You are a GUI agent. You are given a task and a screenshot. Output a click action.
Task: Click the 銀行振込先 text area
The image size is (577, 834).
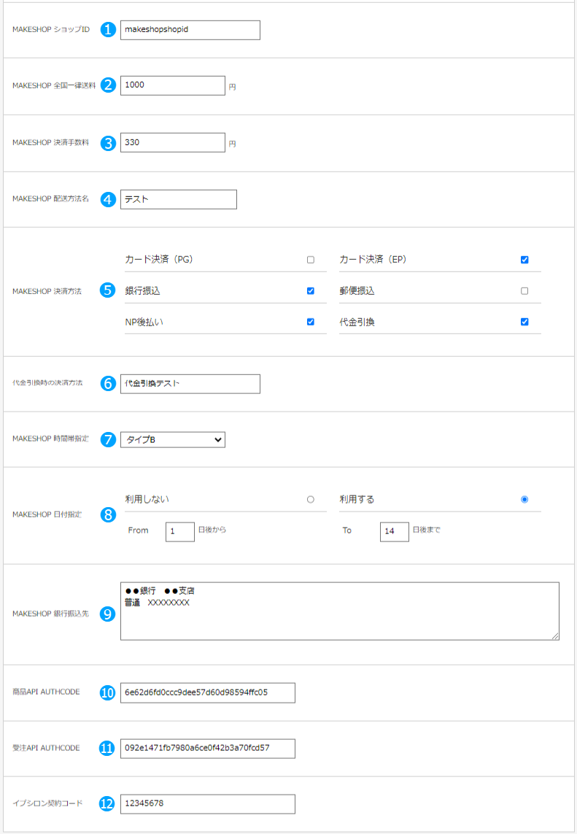339,611
